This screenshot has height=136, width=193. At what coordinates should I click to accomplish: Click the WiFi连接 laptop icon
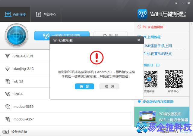8,14
